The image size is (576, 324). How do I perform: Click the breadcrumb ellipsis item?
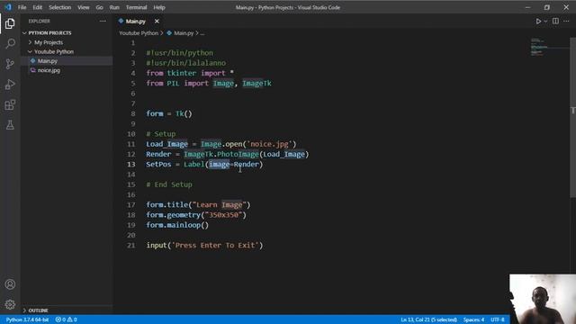click(x=202, y=33)
